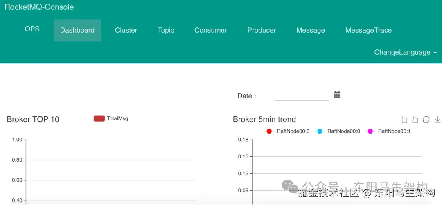Open the Producer tab

pos(262,30)
